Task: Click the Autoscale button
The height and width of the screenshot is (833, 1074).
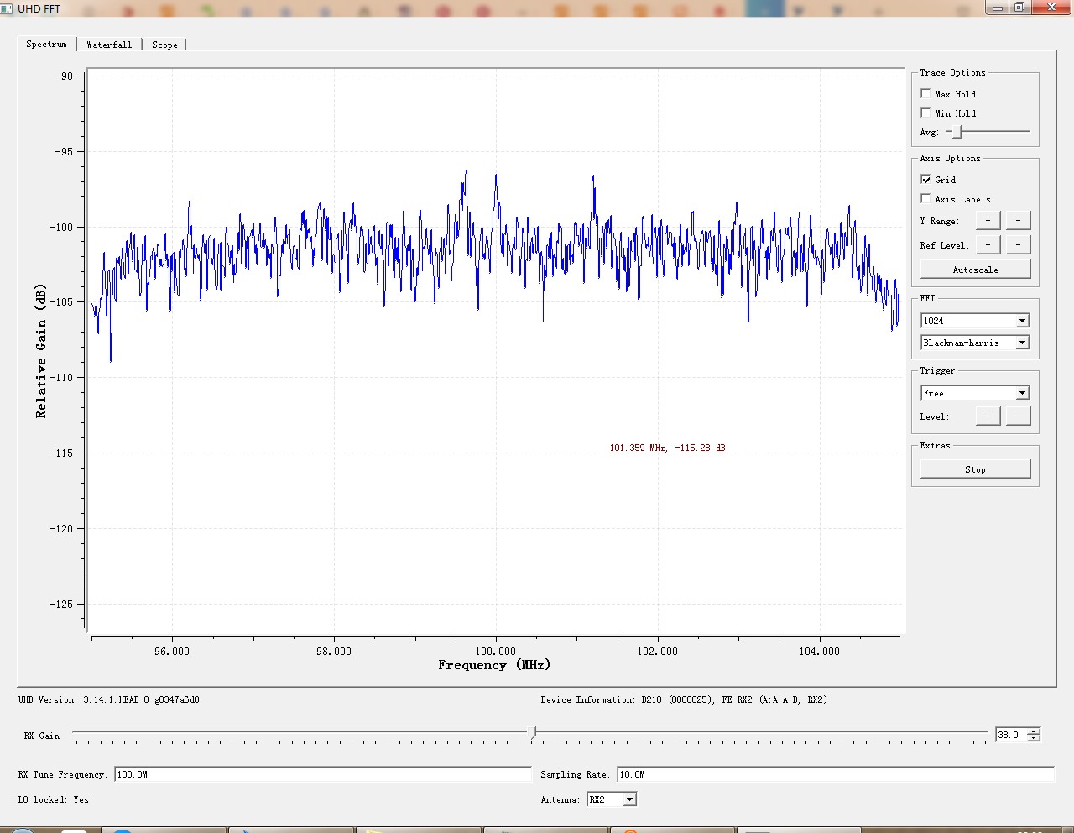Action: [x=975, y=270]
